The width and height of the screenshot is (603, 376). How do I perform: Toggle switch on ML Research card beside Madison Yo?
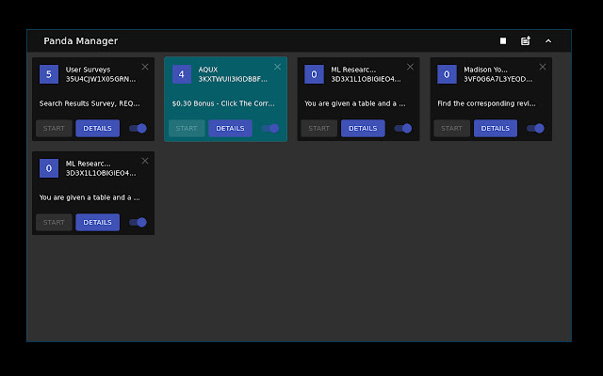(x=403, y=128)
